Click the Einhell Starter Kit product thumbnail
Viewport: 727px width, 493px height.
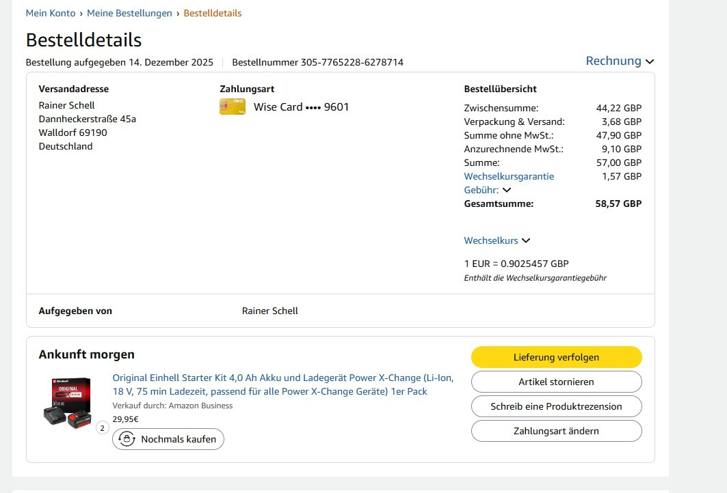67,402
